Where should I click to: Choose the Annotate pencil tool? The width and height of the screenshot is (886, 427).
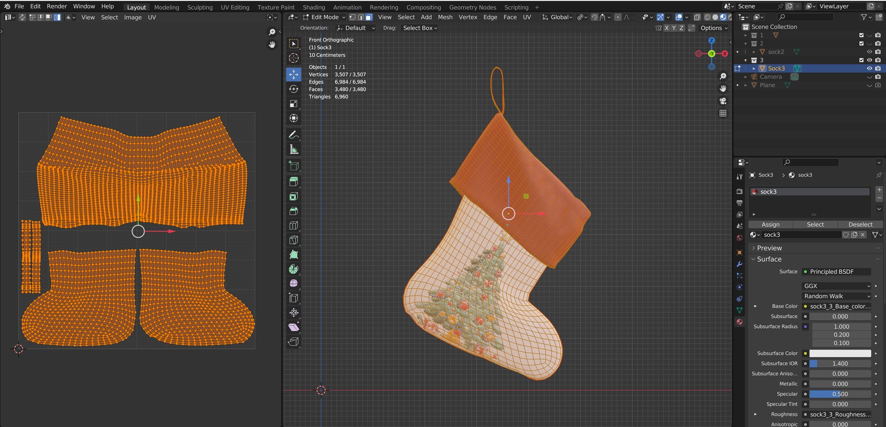point(293,135)
